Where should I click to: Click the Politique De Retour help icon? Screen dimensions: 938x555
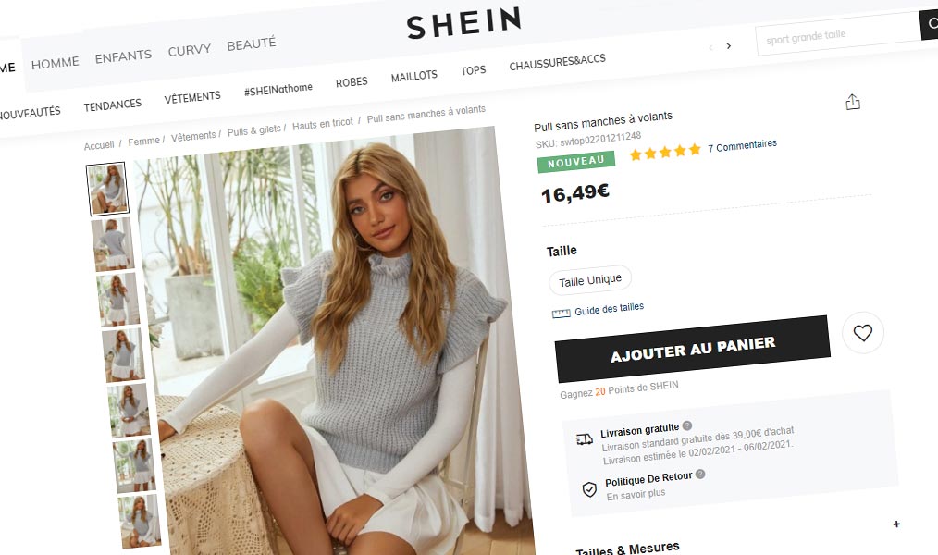pos(700,475)
